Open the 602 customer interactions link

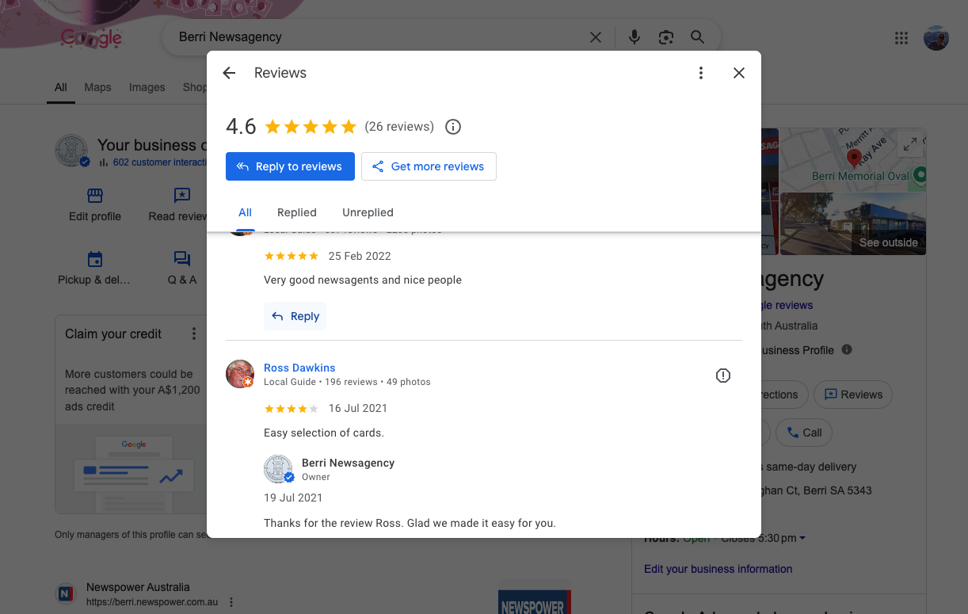pyautogui.click(x=160, y=162)
